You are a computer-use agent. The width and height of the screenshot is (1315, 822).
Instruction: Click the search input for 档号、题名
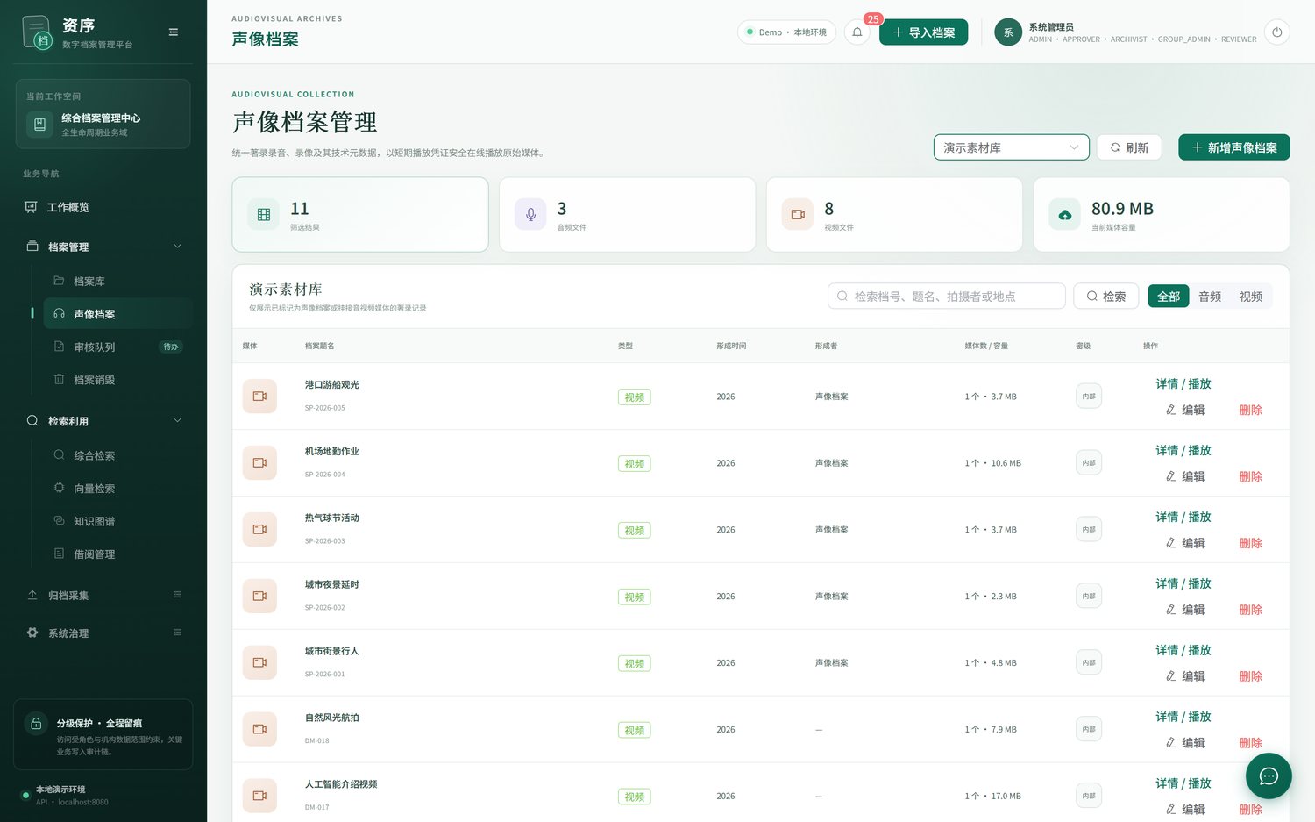pos(946,297)
